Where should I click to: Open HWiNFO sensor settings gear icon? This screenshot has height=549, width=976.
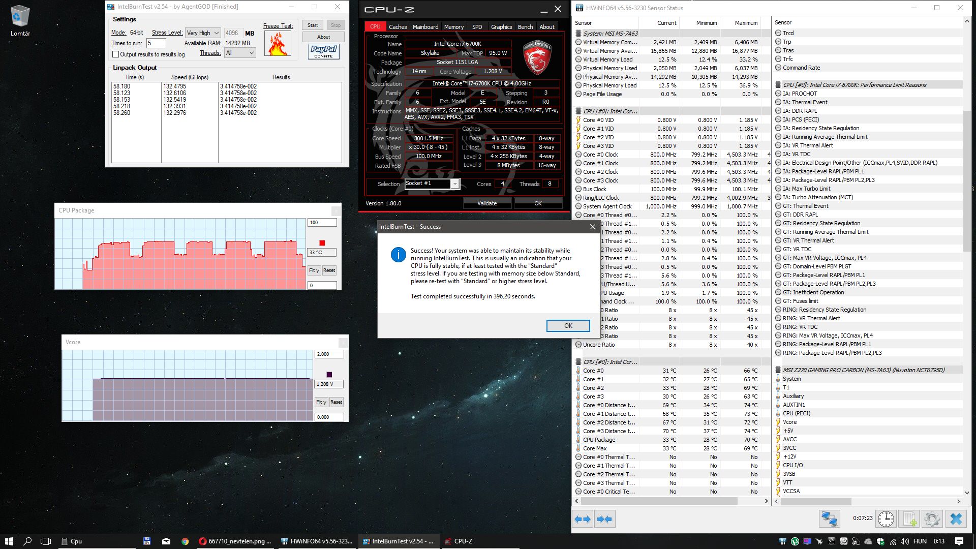[x=932, y=519]
